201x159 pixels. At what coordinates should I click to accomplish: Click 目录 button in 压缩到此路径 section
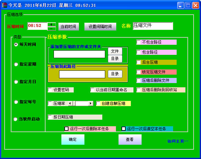click(x=115, y=74)
